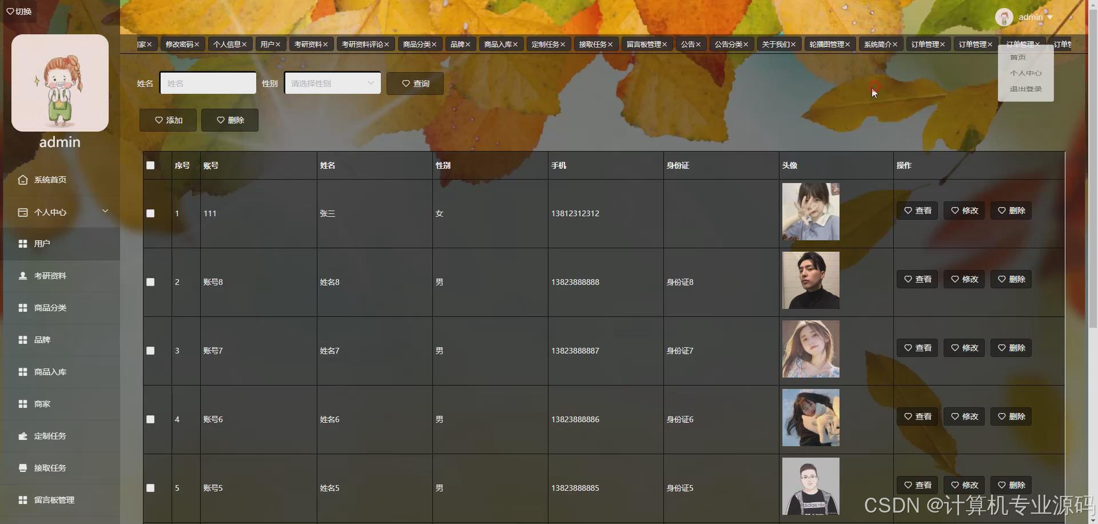
Task: Click 修改 for the 账号8 row
Action: pos(964,279)
